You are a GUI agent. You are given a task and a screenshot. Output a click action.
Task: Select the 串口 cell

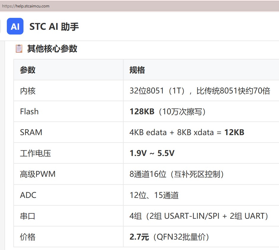point(69,216)
